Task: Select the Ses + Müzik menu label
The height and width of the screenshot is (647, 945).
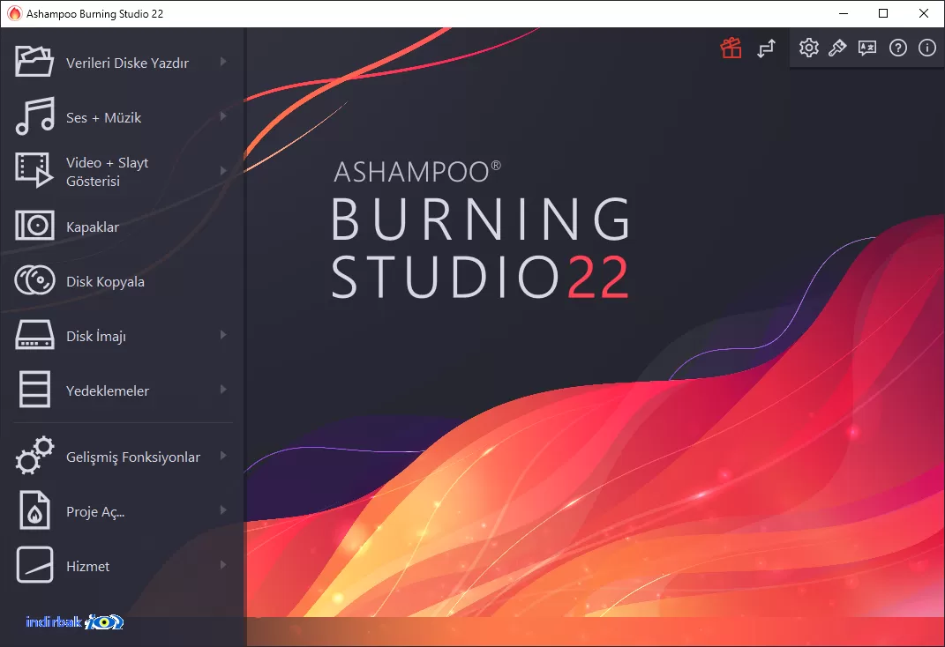Action: 103,117
